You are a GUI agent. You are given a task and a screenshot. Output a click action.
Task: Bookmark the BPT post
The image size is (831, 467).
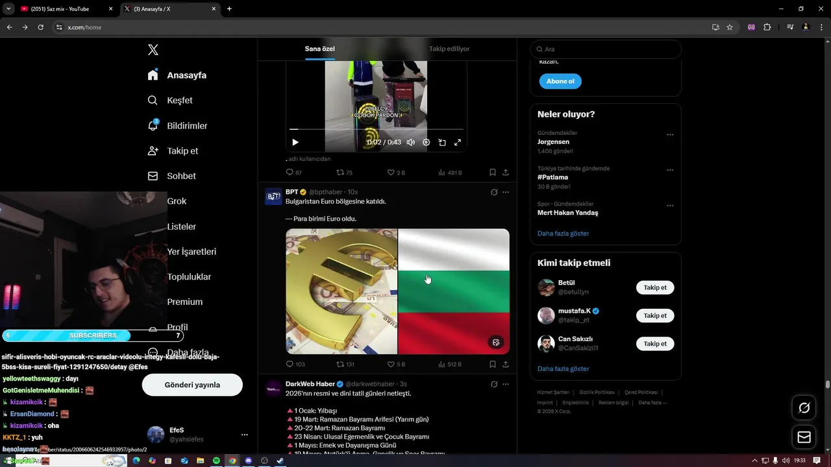pyautogui.click(x=493, y=365)
